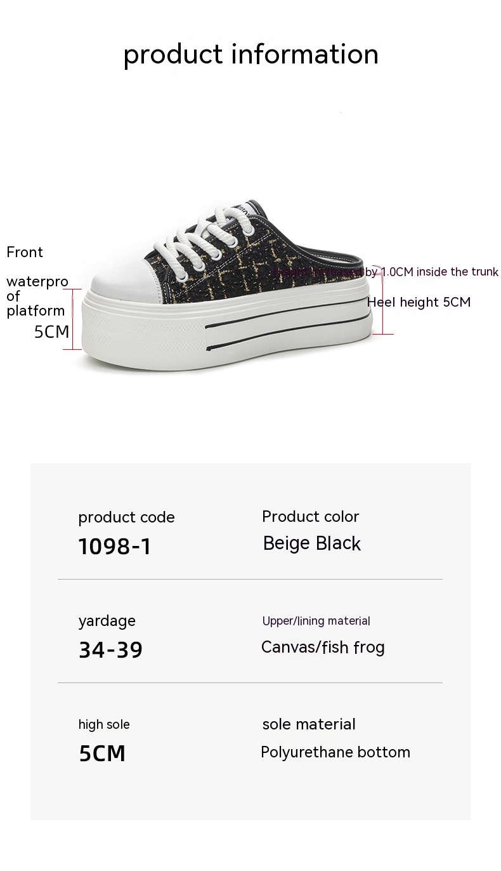Select the "Polyurethane bottom" value
Image resolution: width=501 pixels, height=871 pixels.
pos(335,752)
